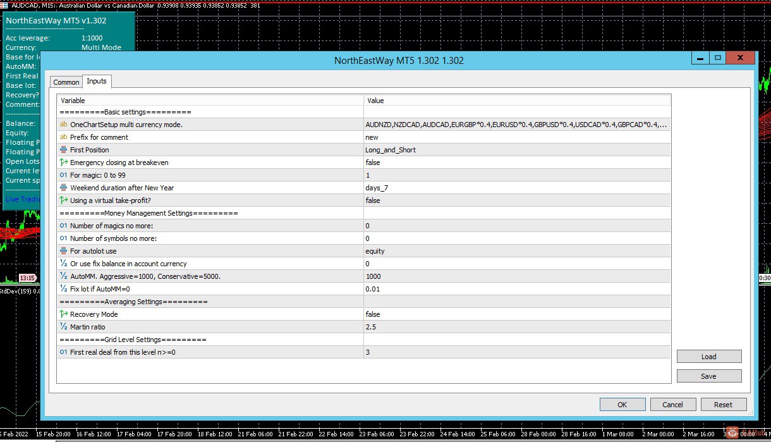Click the Multi Mode currency value in chart panel
The image size is (771, 442).
click(101, 47)
